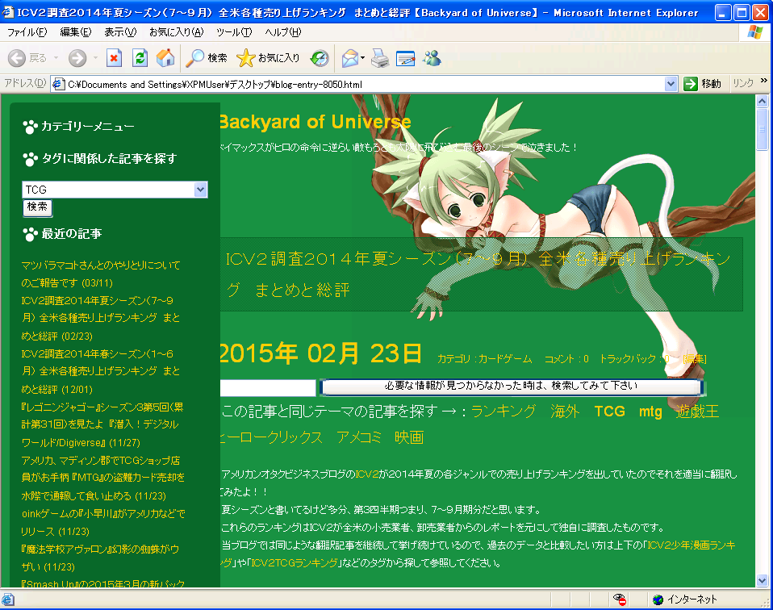
Task: Click the 映画 tag link
Action: [x=409, y=437]
